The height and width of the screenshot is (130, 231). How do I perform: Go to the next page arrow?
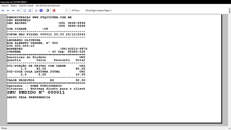pyautogui.click(x=13, y=10)
